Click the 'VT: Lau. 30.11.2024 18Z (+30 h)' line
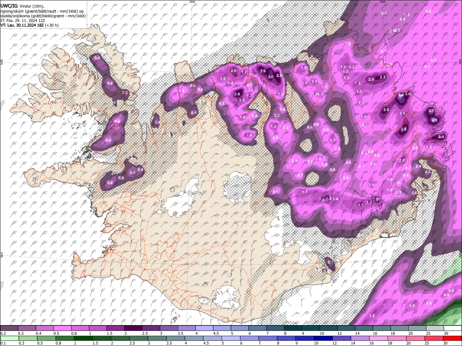Screen dimensions: 462x346 (29, 25)
